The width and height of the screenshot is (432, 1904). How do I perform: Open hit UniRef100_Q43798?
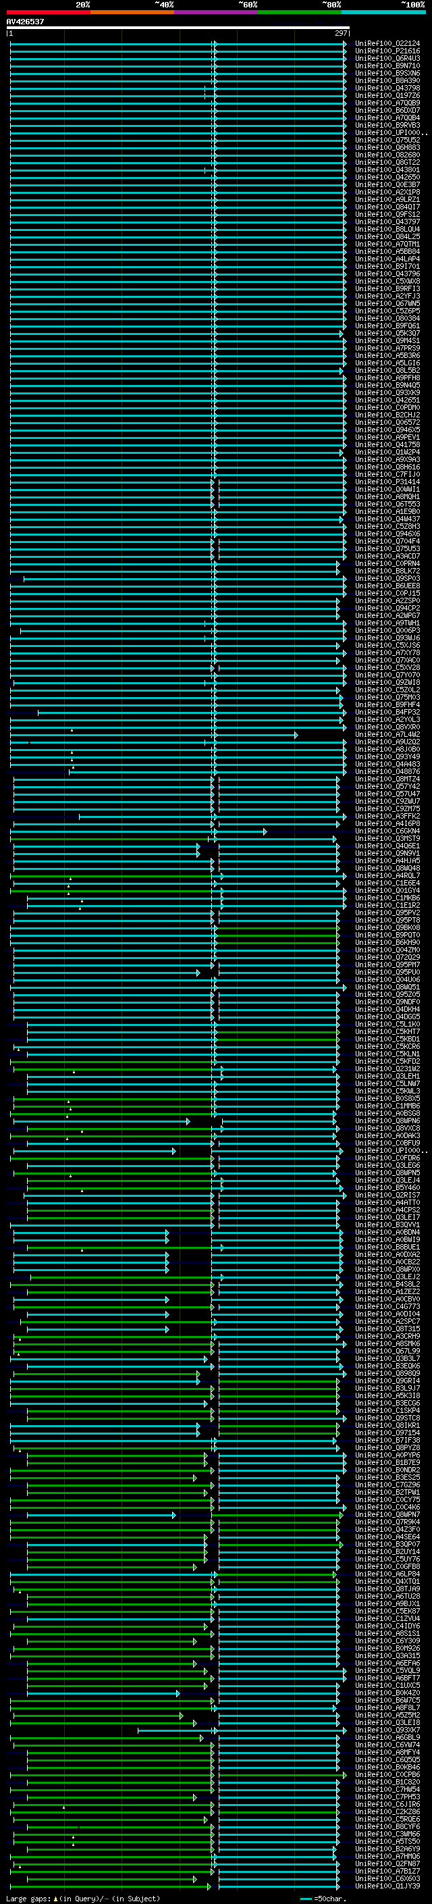click(387, 88)
